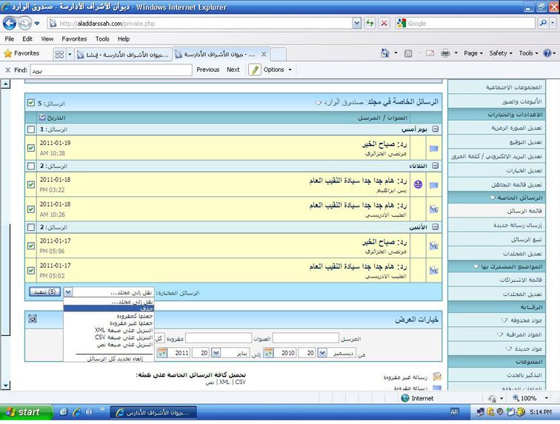Uncheck the 2011-01-18 03:22 PM message checkbox

pos(31,184)
